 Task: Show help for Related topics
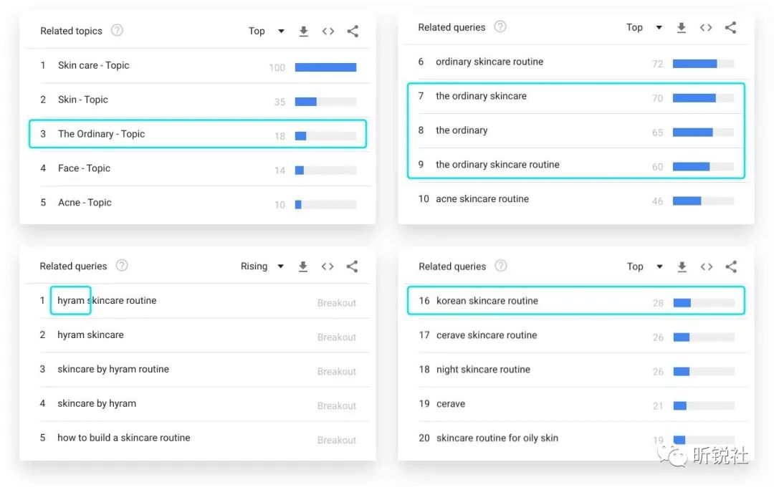(x=117, y=31)
